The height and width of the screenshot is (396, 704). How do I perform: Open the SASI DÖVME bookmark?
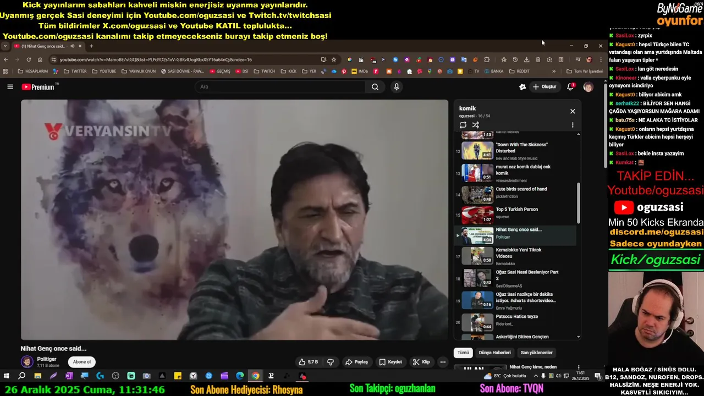182,71
